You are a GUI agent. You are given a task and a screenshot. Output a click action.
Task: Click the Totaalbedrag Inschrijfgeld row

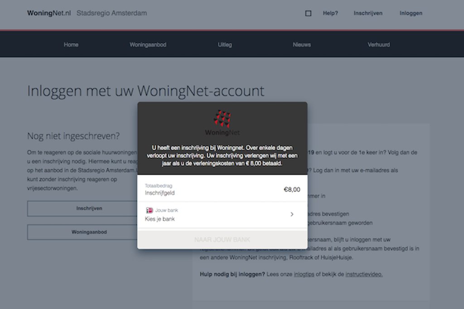click(x=222, y=189)
